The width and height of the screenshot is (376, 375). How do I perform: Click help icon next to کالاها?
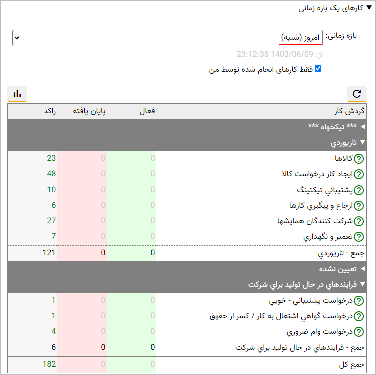359,159
